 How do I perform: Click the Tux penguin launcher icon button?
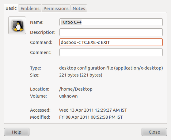[x=17, y=25]
